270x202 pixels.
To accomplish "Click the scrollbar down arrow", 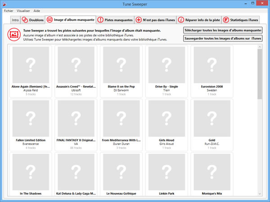I will (x=260, y=193).
